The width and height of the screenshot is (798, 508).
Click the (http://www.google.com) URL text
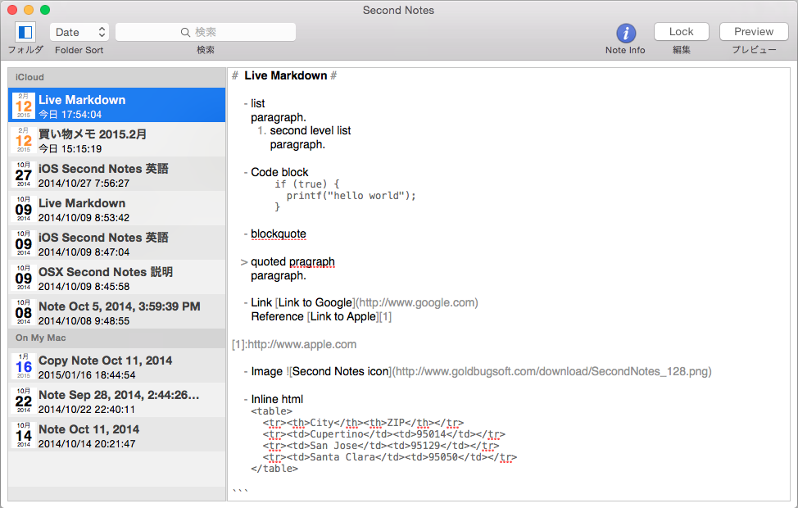coord(416,303)
